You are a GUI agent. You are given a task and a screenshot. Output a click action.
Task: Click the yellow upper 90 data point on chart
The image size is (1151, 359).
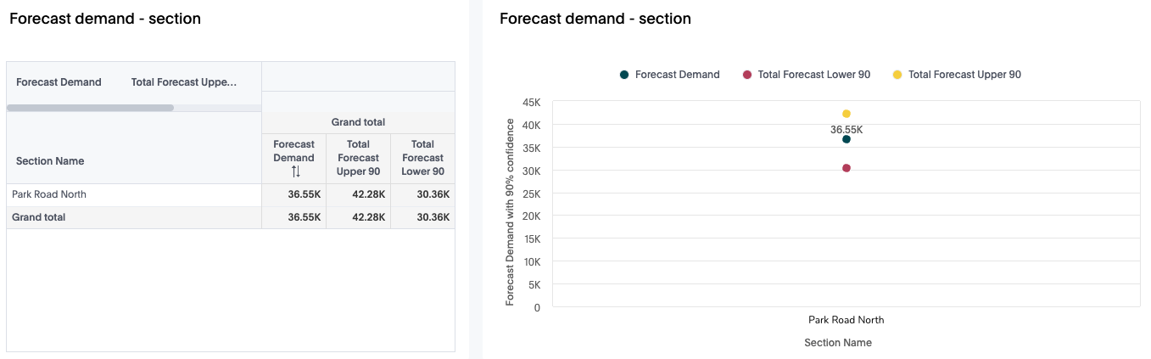click(x=846, y=114)
